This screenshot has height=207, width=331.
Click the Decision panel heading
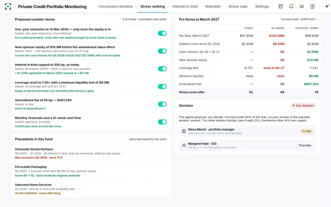(x=186, y=105)
